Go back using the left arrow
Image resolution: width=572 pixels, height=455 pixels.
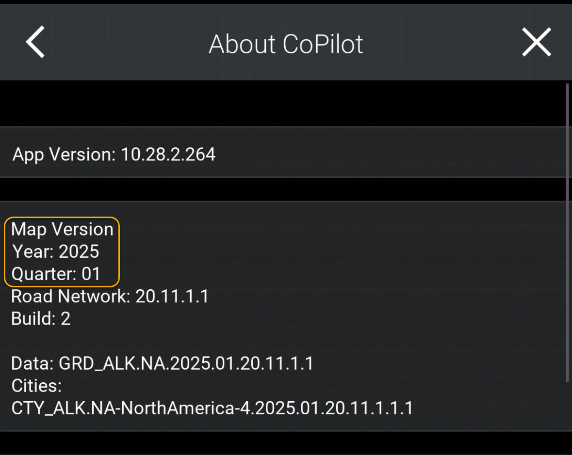point(35,42)
